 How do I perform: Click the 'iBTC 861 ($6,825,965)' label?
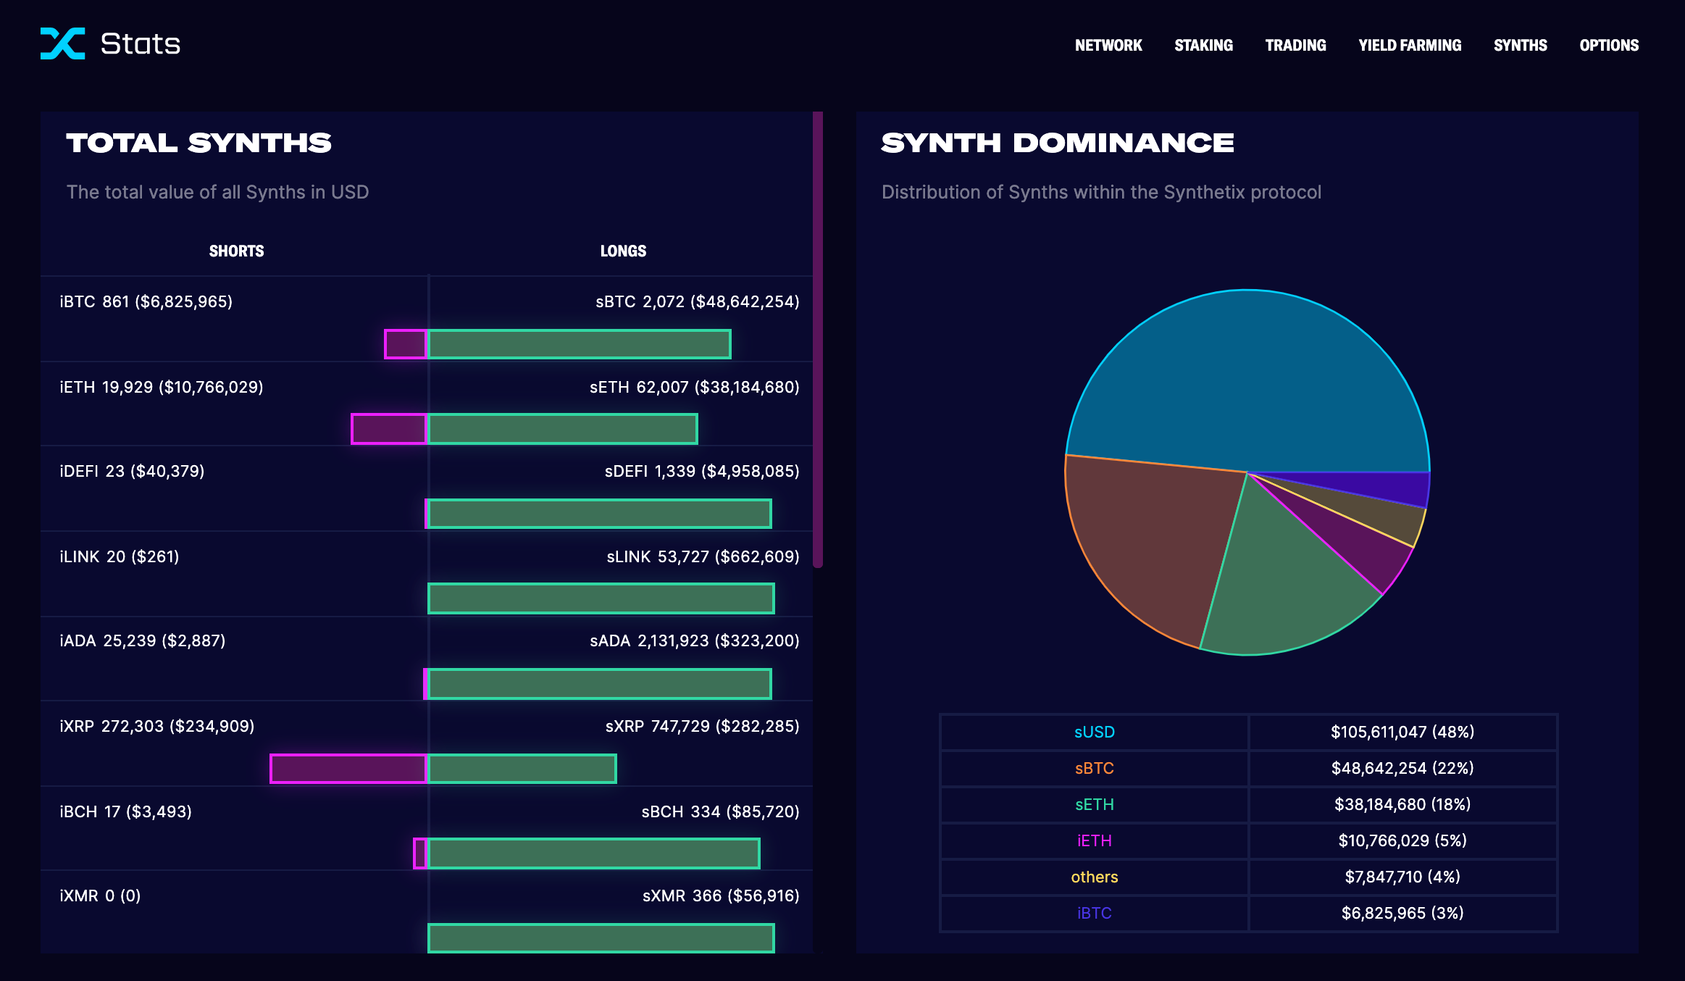point(146,301)
